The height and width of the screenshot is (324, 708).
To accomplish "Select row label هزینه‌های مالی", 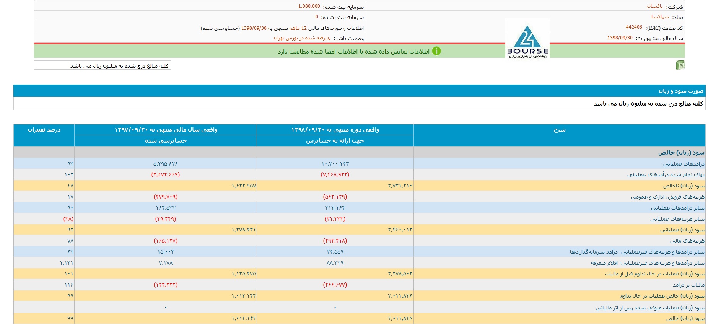I will (x=687, y=241).
